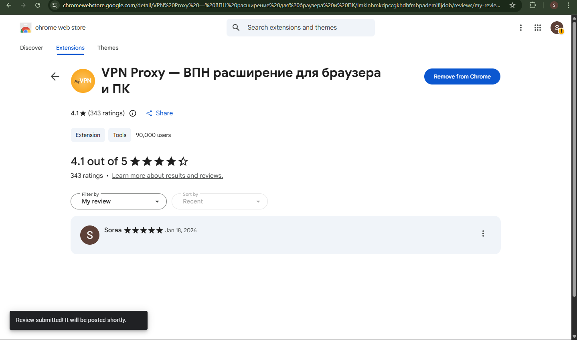Viewport: 577px width, 340px height.
Task: Click the VPN Proxy extension title
Action: (x=241, y=80)
